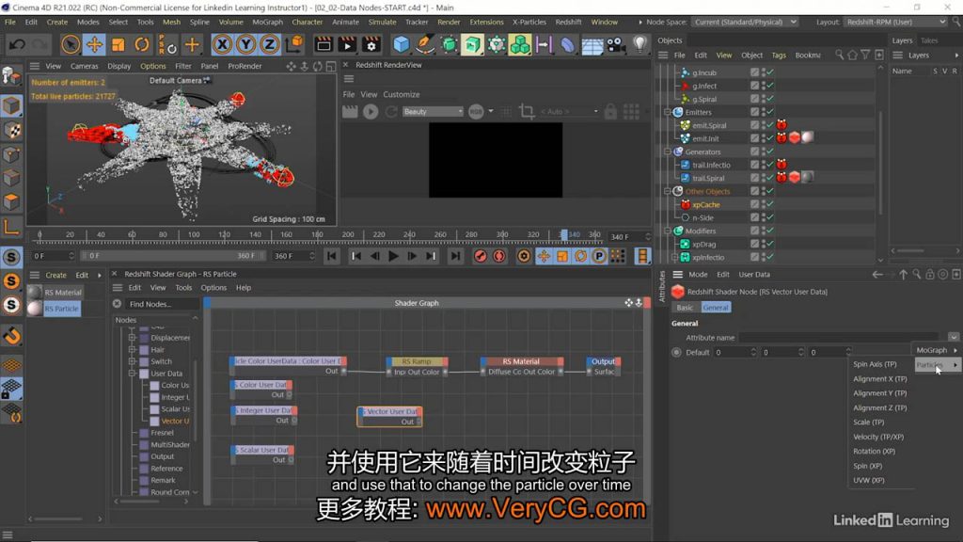Image resolution: width=963 pixels, height=542 pixels.
Task: Toggle n-Side enable checkmark
Action: pos(769,217)
